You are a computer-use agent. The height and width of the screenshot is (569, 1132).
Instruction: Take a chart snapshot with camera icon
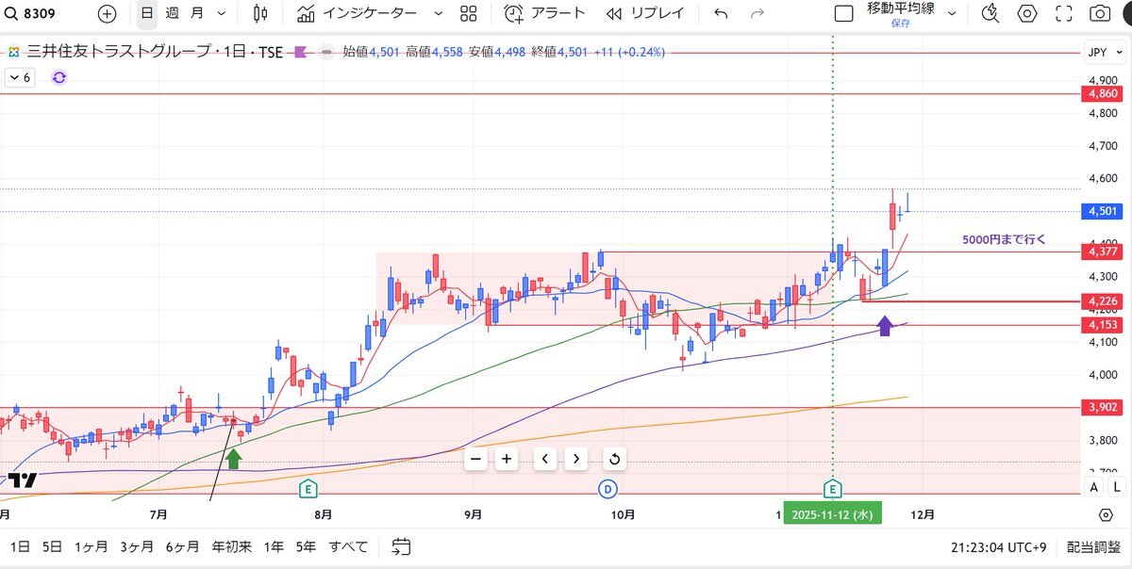[1100, 14]
